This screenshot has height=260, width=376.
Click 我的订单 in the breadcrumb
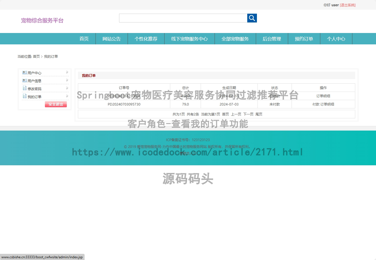pyautogui.click(x=51, y=57)
